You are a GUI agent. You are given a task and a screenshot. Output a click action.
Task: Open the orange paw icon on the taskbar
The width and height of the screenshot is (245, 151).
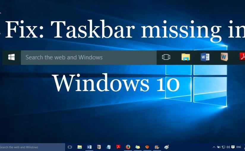tap(147, 147)
